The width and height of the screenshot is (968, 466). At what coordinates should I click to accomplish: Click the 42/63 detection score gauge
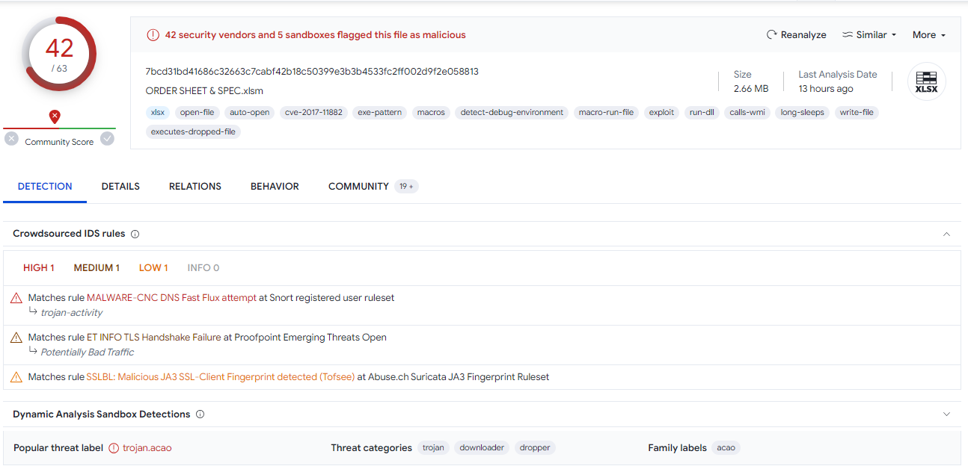tap(59, 55)
